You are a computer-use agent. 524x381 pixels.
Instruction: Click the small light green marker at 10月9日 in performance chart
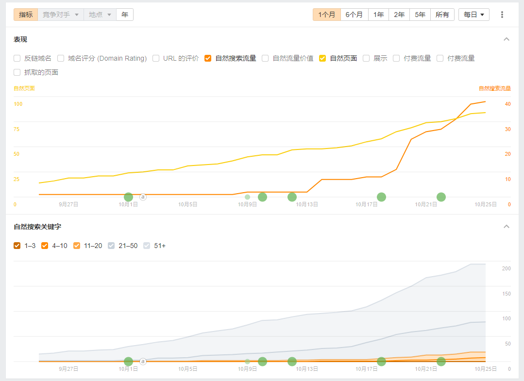247,197
